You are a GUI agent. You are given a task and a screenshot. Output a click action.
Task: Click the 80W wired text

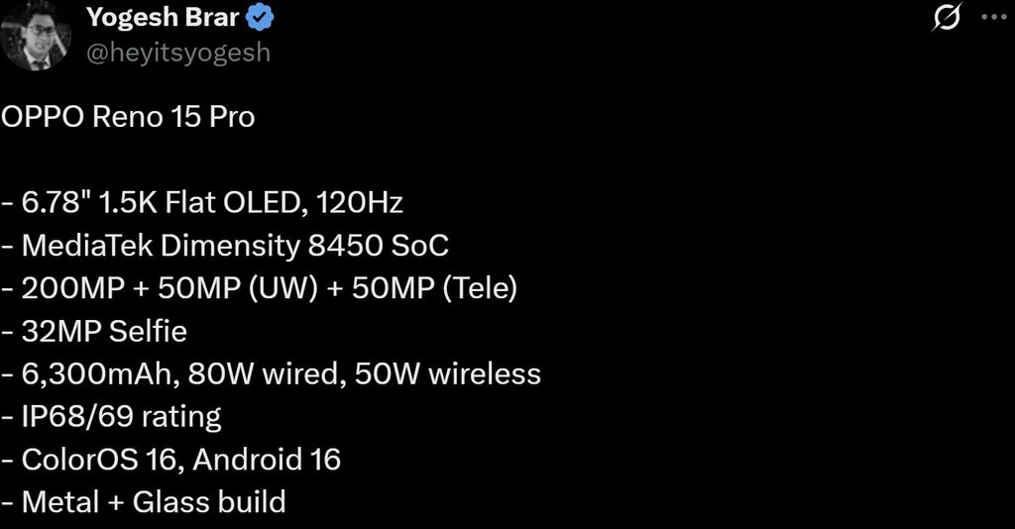237,373
